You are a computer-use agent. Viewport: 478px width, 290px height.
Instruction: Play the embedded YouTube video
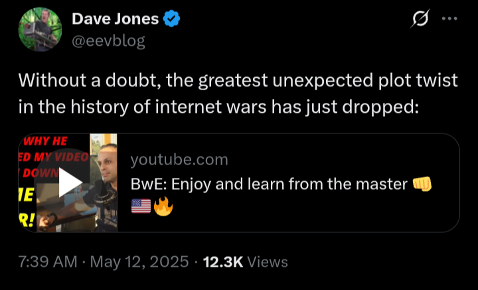coord(70,182)
